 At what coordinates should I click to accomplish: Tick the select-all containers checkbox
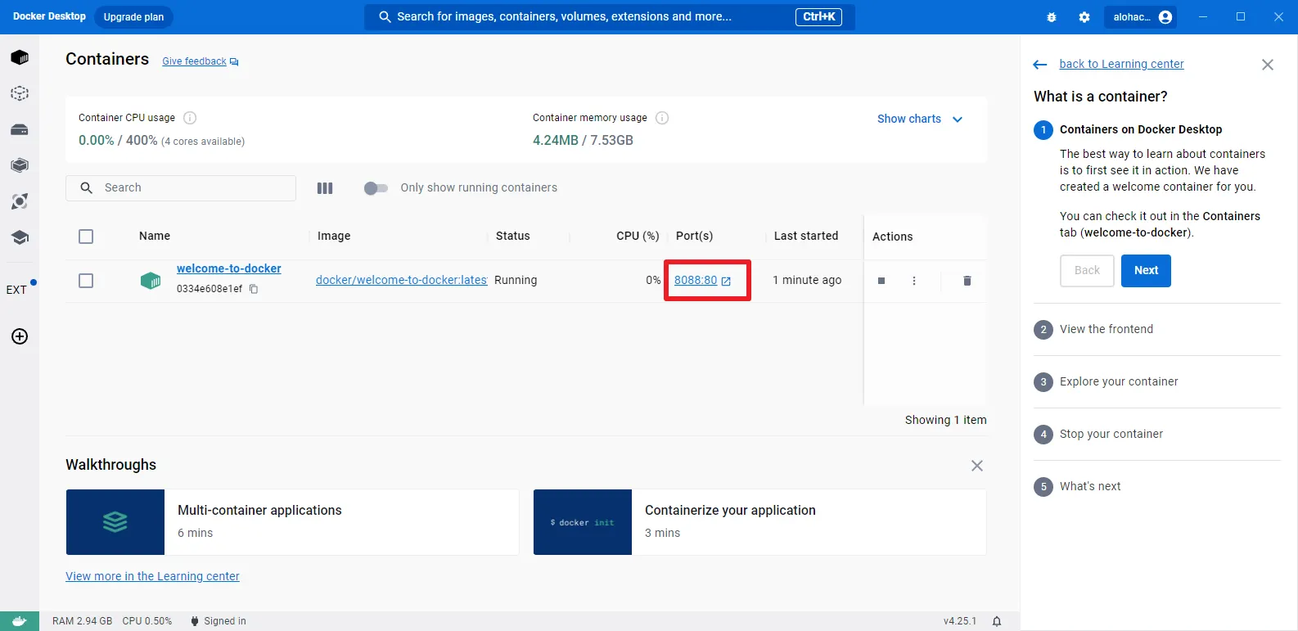click(x=86, y=237)
